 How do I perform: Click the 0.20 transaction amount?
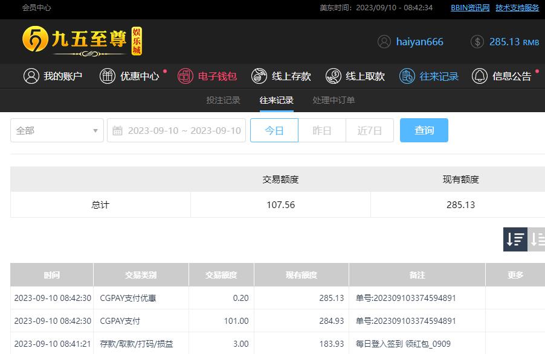click(x=241, y=298)
